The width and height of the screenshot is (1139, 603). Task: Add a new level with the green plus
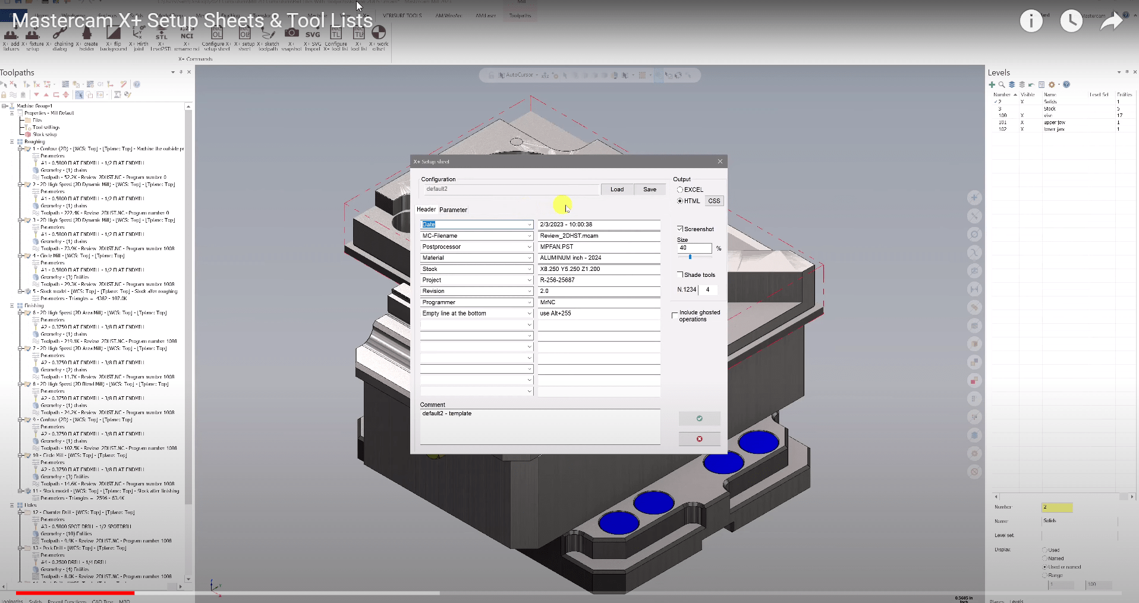click(992, 84)
